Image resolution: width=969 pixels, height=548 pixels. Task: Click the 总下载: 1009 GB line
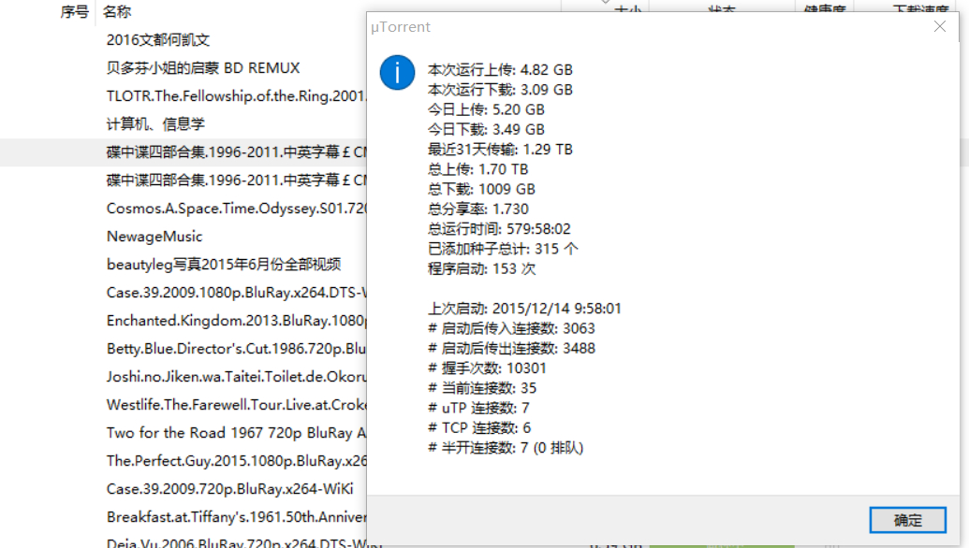point(481,190)
